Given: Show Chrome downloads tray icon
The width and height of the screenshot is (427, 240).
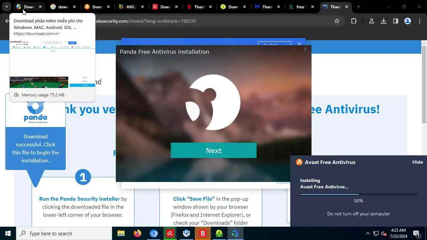Looking at the screenshot, I should [384, 21].
